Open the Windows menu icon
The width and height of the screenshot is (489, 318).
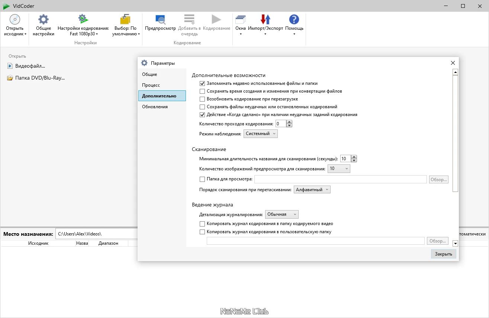(x=241, y=19)
